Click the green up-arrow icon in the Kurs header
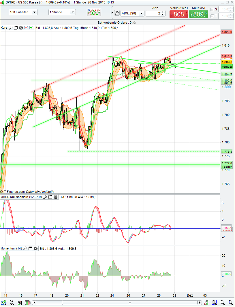The width and height of the screenshot is (235, 307). [x=31, y=27]
